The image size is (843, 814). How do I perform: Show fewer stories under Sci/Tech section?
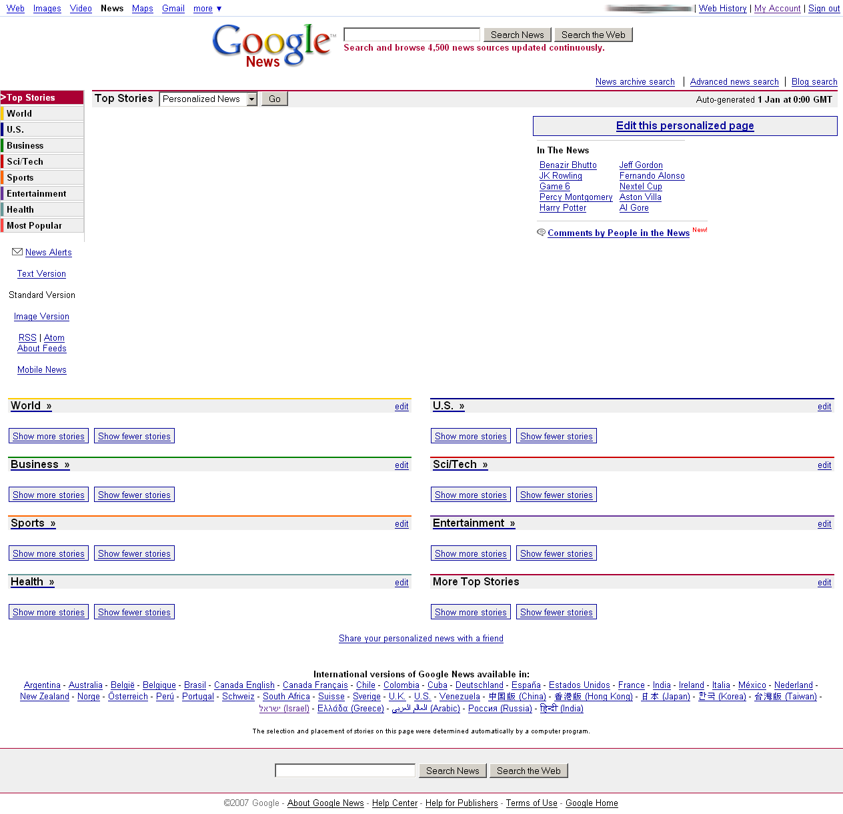tap(556, 495)
